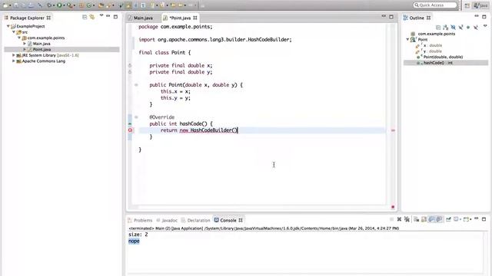Expand the JRE System Library node

click(x=14, y=55)
